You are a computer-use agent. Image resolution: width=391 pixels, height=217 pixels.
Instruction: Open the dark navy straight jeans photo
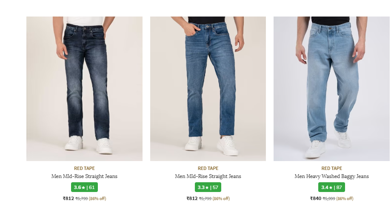(84, 89)
